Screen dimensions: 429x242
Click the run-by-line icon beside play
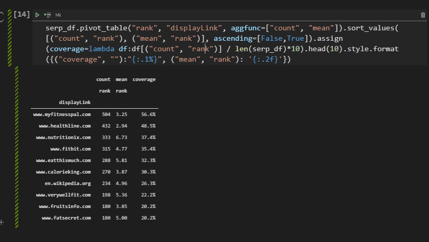pos(48,15)
